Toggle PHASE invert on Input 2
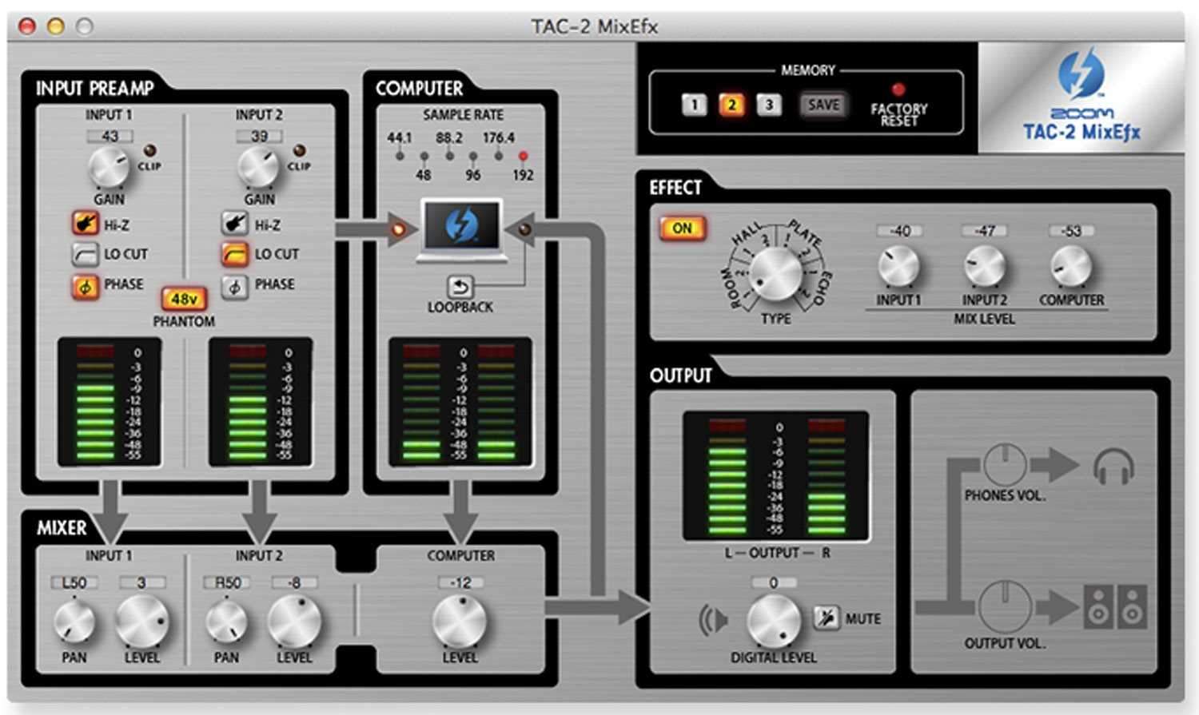Viewport: 1199px width, 715px height. click(x=234, y=286)
